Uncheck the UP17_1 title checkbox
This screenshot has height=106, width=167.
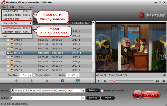click(x=8, y=53)
